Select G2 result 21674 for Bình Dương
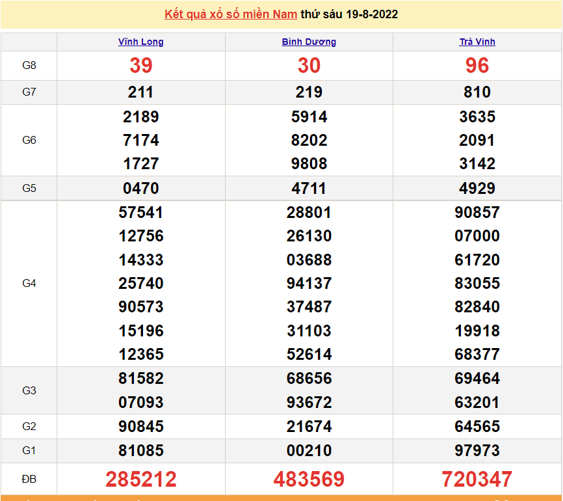 pyautogui.click(x=309, y=427)
